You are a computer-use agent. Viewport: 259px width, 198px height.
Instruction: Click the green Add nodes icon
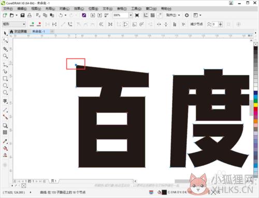coord(32,24)
